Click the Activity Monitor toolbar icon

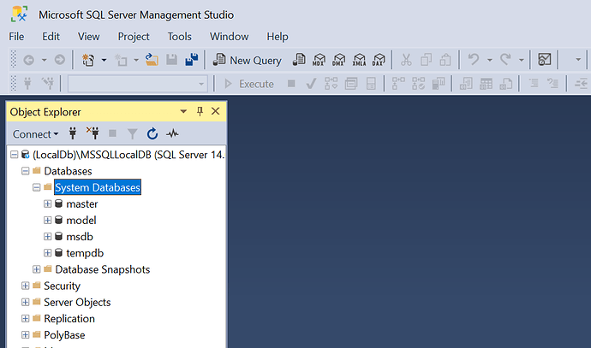(x=545, y=60)
